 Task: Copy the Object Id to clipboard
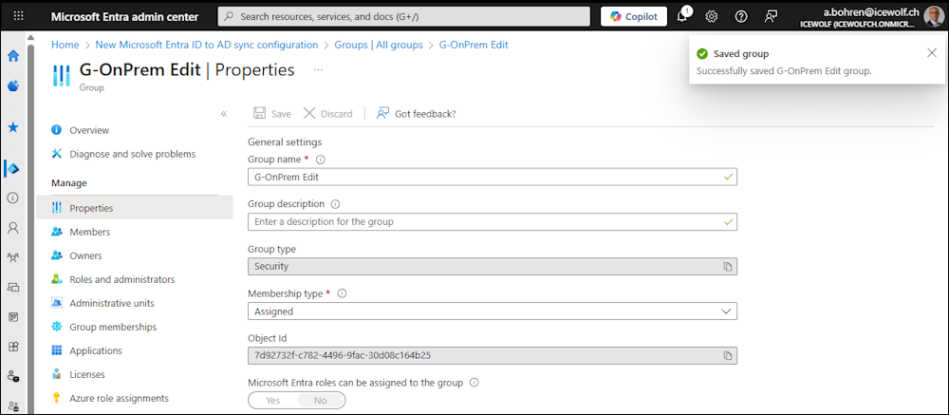tap(728, 355)
